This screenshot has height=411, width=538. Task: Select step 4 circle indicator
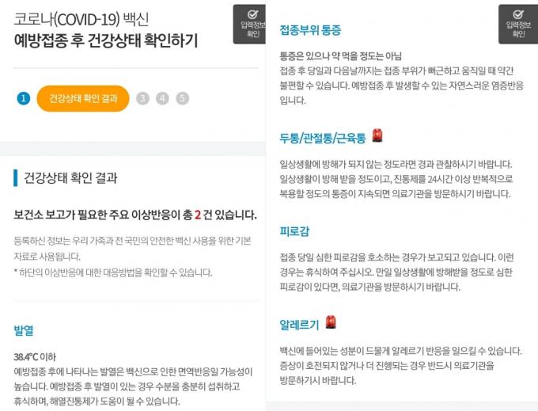pos(162,98)
